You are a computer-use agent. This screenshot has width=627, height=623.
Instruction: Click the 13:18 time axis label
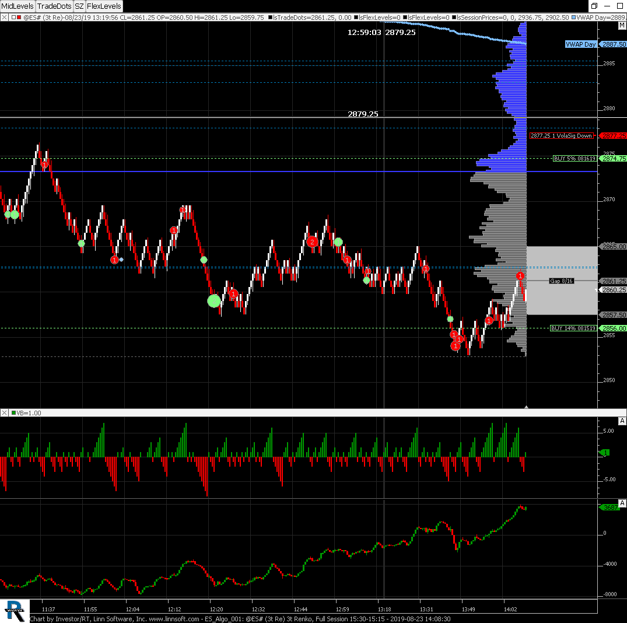point(384,609)
